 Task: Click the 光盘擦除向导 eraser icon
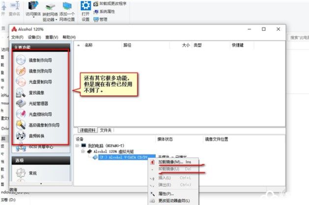(21, 114)
